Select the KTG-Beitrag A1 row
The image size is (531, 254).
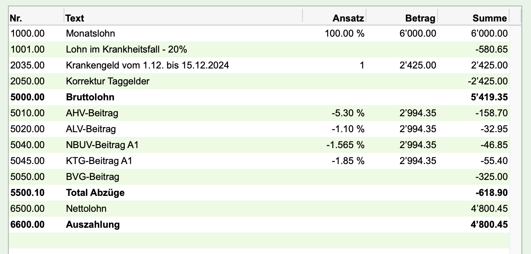(x=259, y=161)
